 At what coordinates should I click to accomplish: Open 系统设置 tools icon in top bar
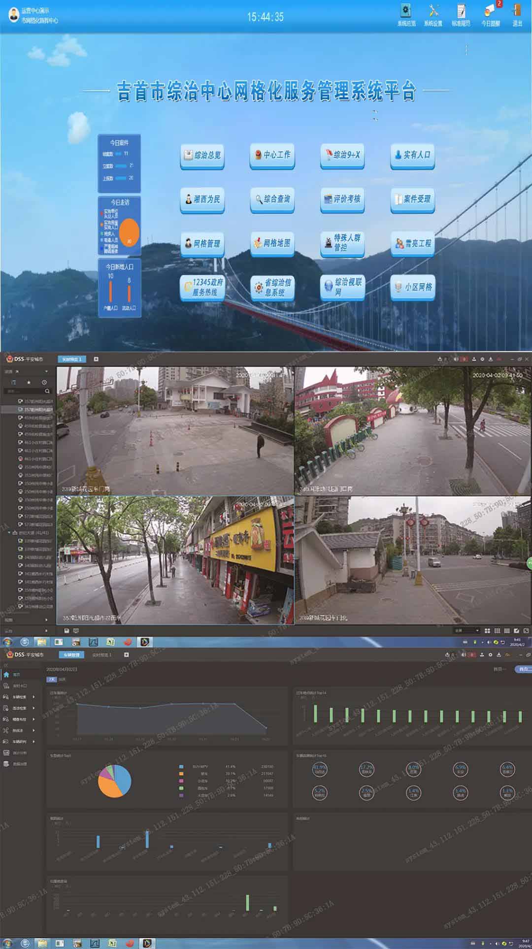point(433,11)
